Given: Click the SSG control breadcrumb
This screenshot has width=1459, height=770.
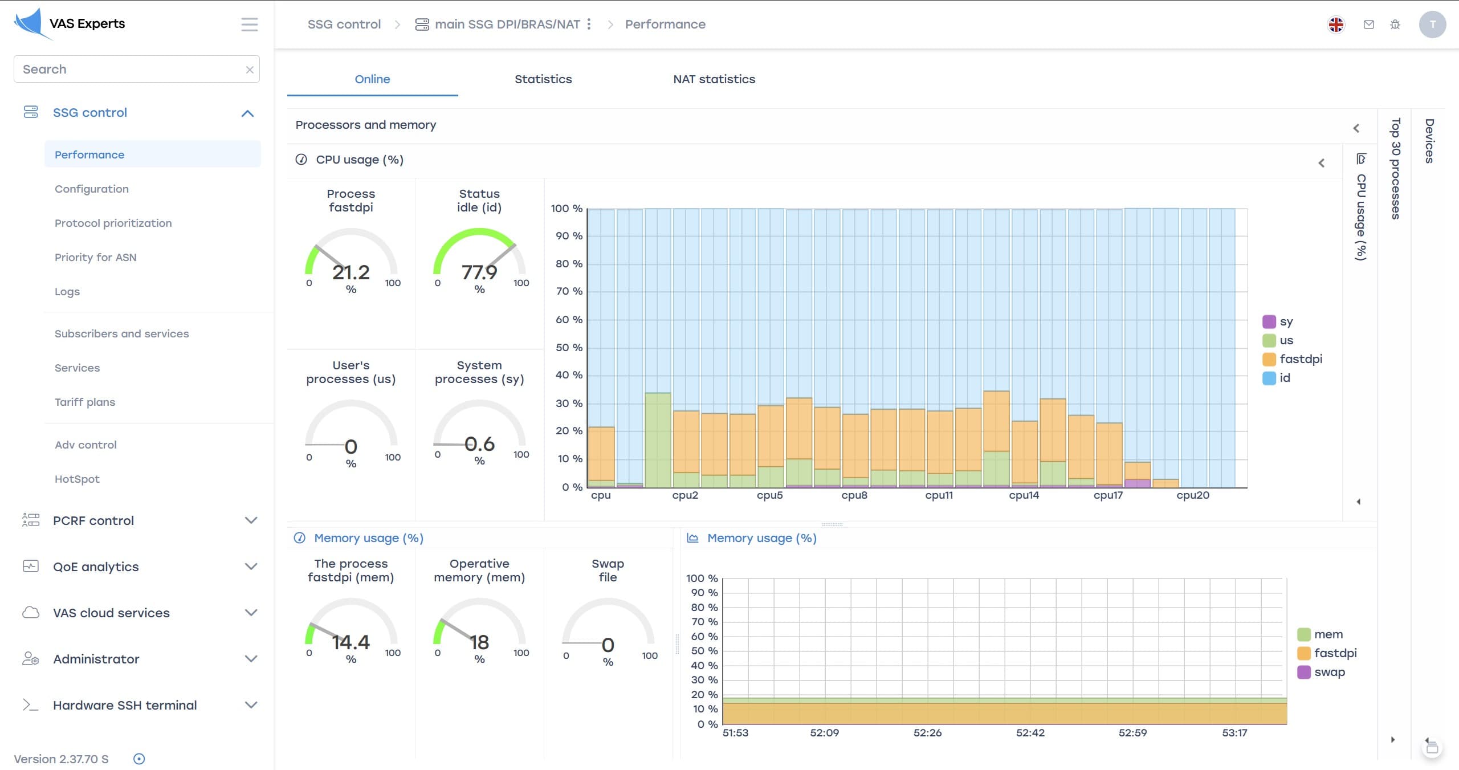Looking at the screenshot, I should (344, 24).
